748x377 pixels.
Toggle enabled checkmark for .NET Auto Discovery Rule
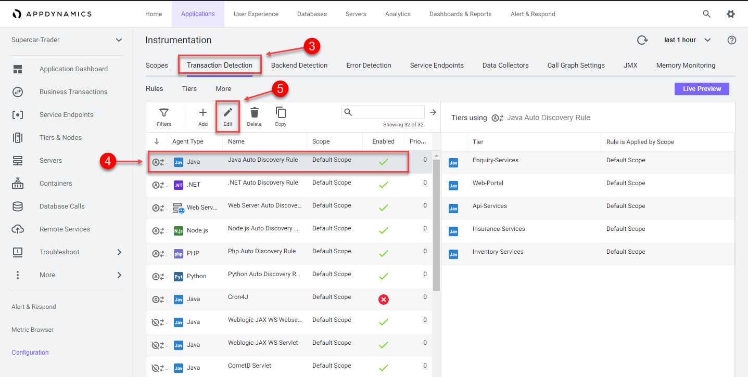pyautogui.click(x=384, y=185)
